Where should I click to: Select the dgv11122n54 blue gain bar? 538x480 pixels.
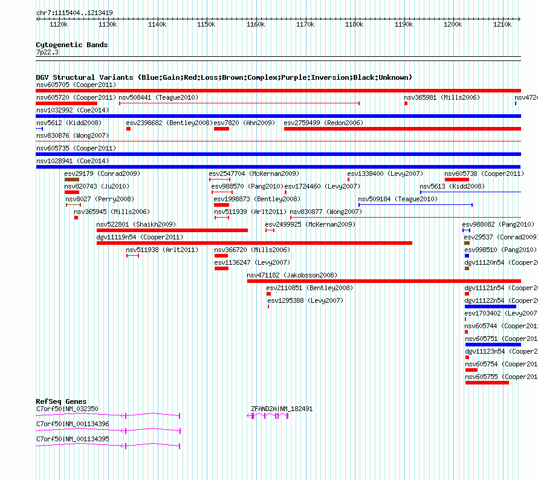(x=490, y=306)
